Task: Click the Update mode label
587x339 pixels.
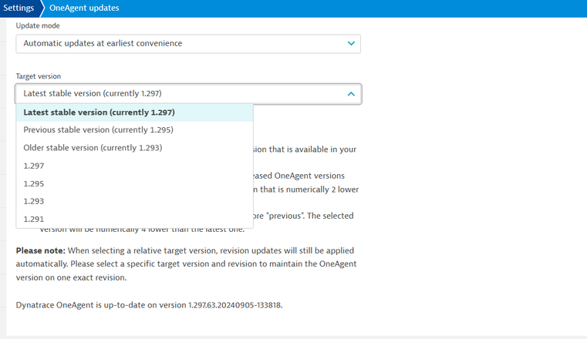Action: click(38, 26)
